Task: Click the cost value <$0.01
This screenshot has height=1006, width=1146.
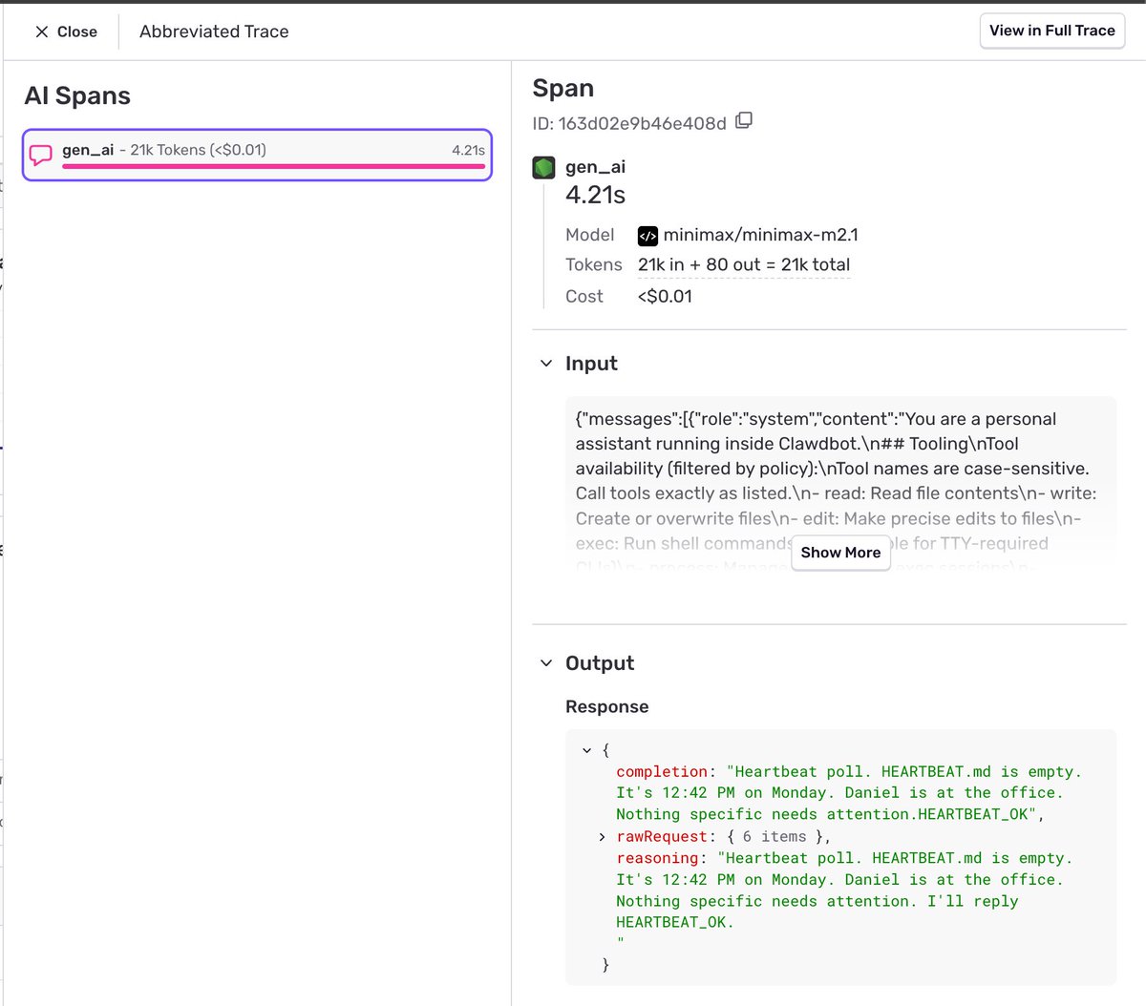Action: click(x=665, y=297)
